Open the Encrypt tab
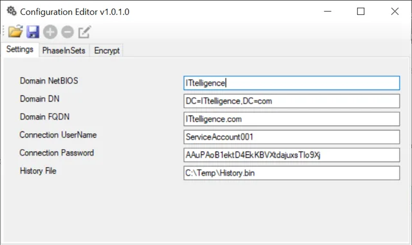The image size is (412, 245). pos(107,50)
